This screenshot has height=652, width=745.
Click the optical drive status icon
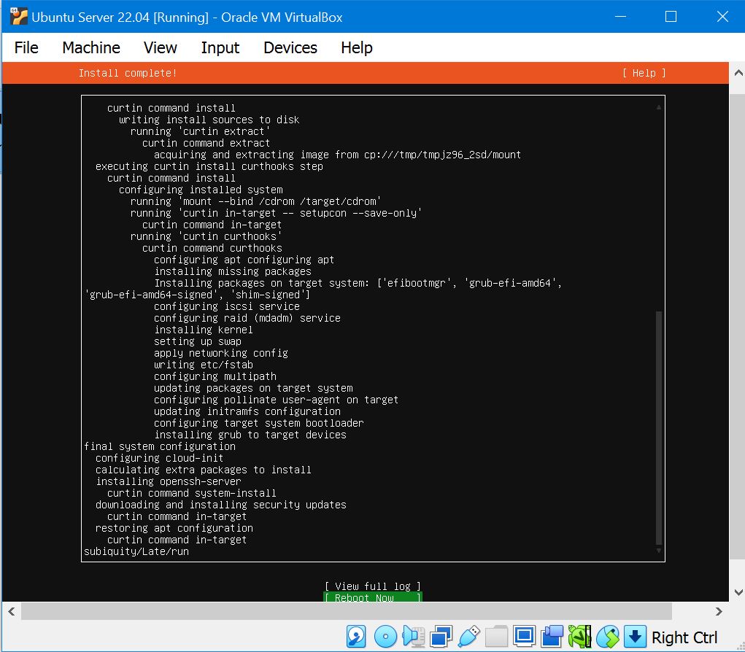point(385,637)
